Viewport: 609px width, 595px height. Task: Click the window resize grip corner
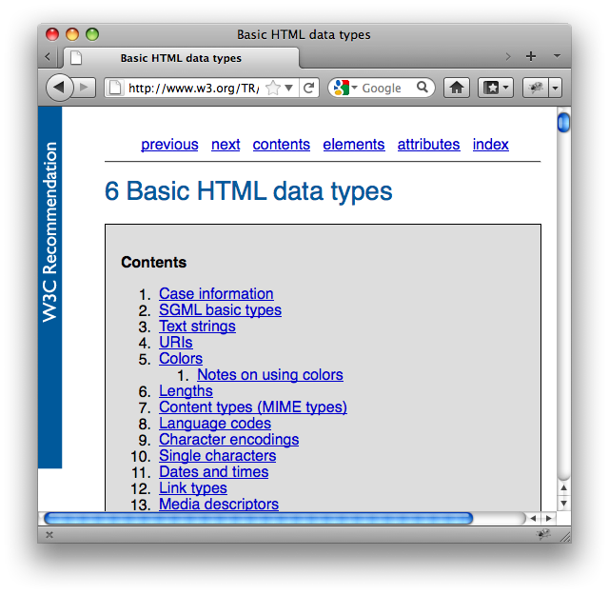tap(565, 537)
